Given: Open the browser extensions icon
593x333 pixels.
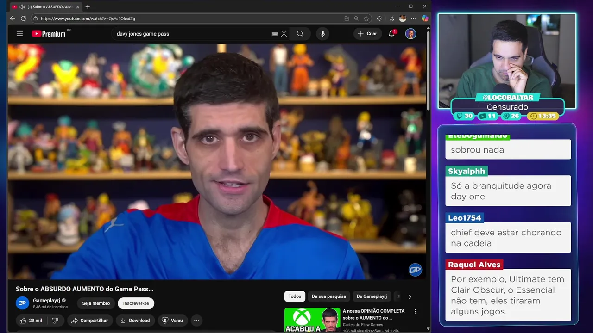Looking at the screenshot, I should [x=379, y=18].
